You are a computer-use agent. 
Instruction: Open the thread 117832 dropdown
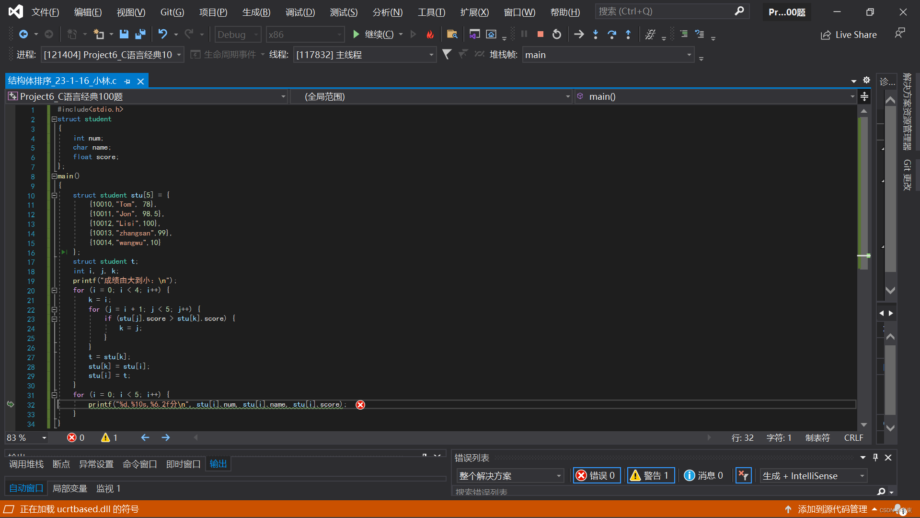click(431, 55)
